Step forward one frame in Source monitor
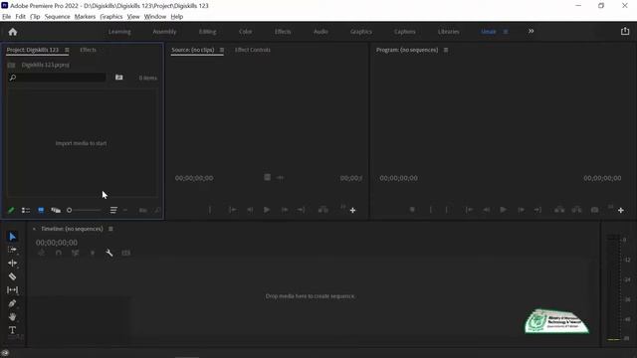Image resolution: width=637 pixels, height=358 pixels. 285,210
